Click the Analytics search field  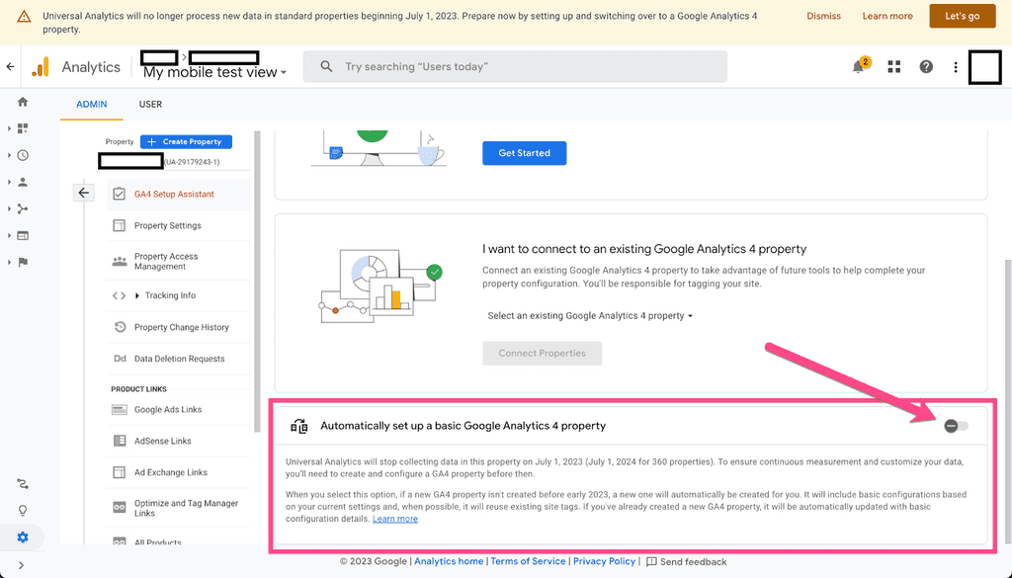[x=514, y=67]
